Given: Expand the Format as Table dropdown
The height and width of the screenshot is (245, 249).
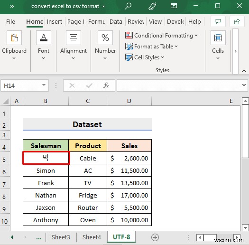Looking at the screenshot, I should (x=151, y=47).
